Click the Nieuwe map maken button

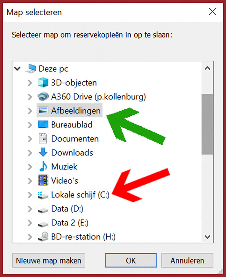49,260
